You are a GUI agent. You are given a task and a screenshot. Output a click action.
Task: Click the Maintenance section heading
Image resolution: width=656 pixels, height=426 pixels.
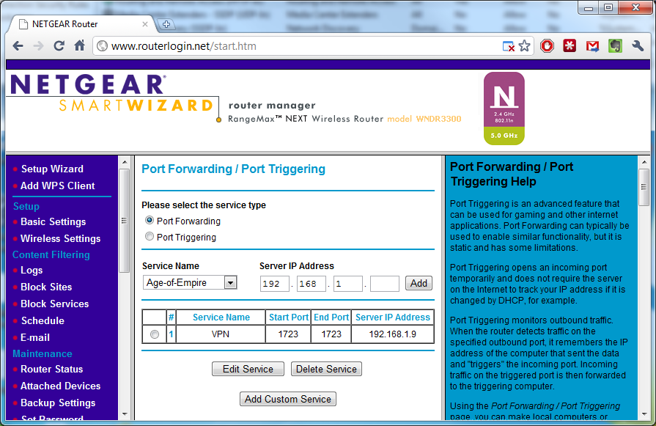coord(43,353)
